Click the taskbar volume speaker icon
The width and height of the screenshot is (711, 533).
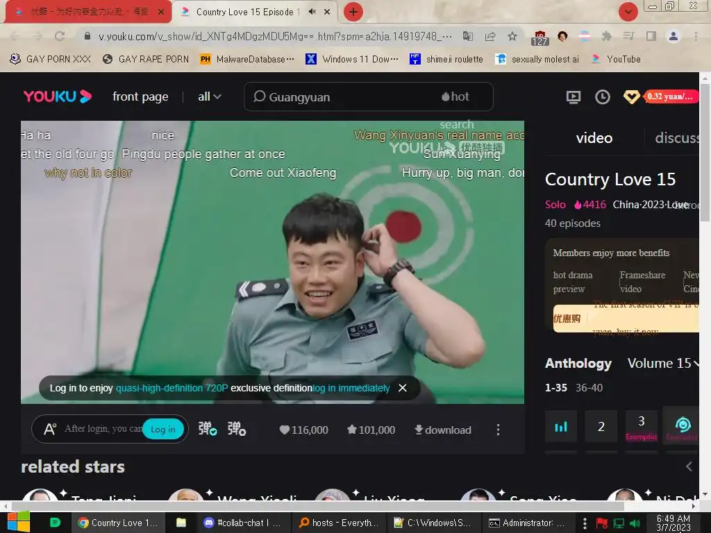635,523
